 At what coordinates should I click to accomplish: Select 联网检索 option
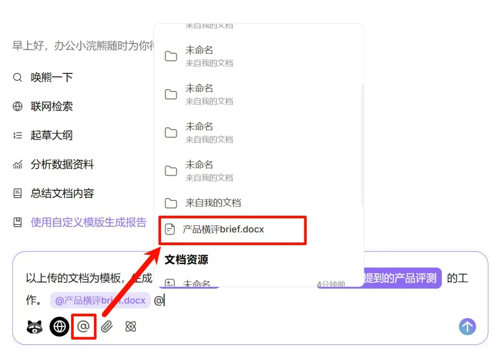(52, 106)
